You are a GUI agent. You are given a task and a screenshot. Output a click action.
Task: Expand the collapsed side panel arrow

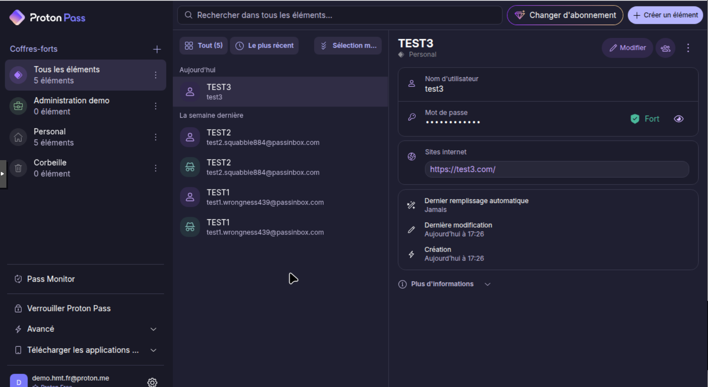click(3, 174)
